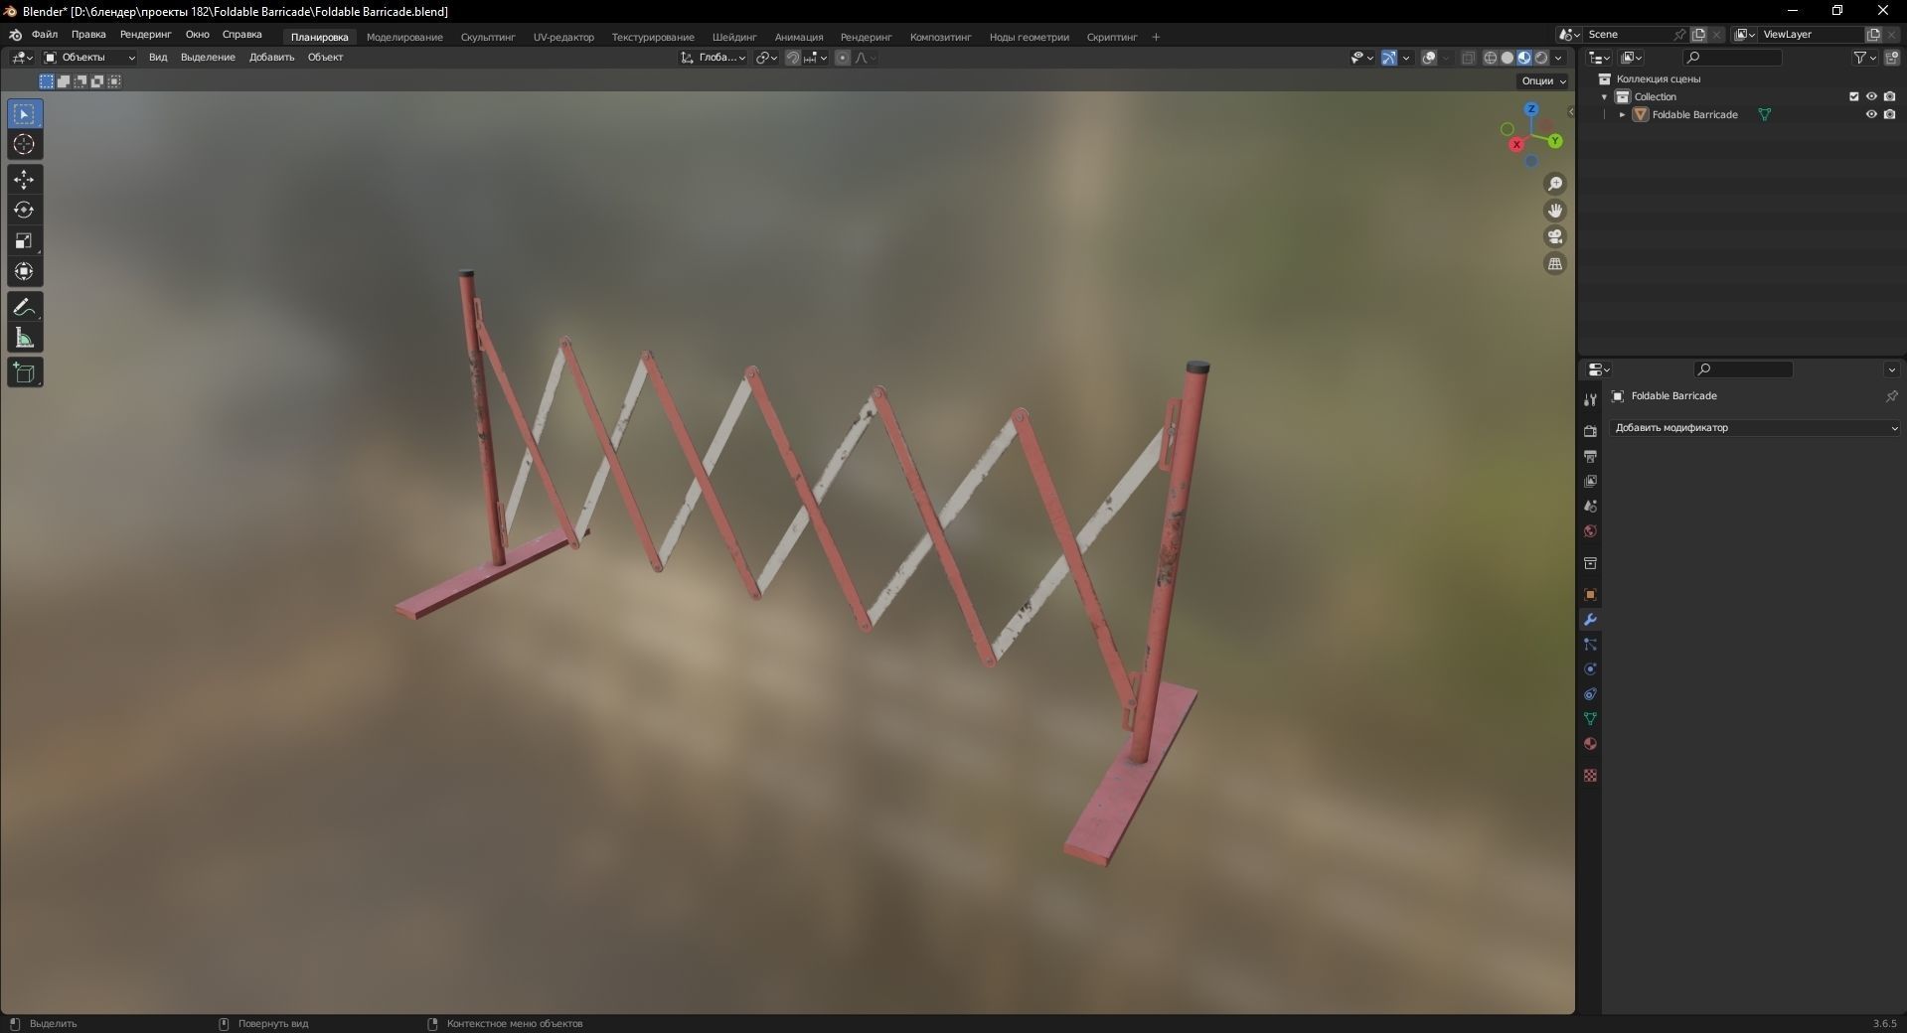Open 'Добавить модификатор' dropdown

pos(1755,428)
